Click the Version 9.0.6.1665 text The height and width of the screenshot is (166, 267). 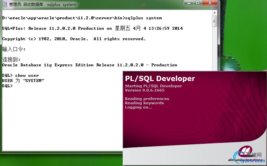(x=145, y=90)
